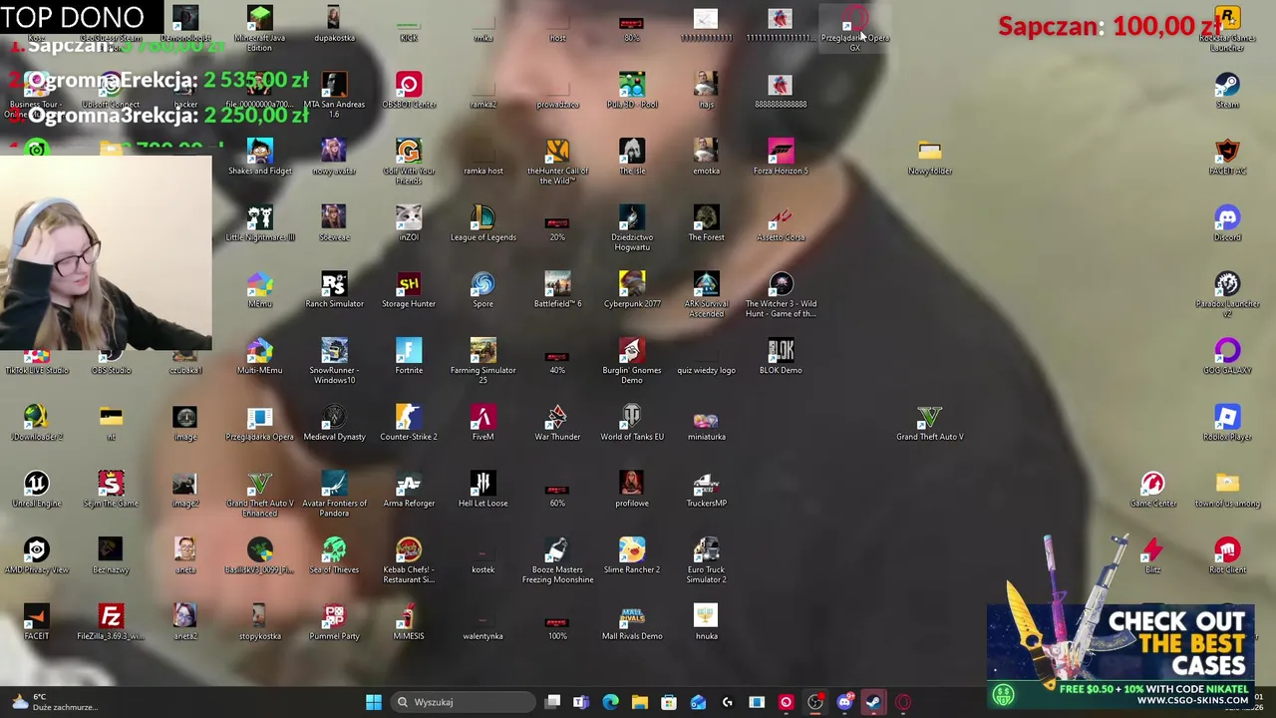1276x718 pixels.
Task: Open theHunter Call of the Wild icon
Action: coord(557,162)
